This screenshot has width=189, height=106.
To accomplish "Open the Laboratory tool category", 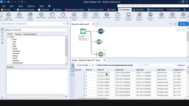I will tap(138, 10).
